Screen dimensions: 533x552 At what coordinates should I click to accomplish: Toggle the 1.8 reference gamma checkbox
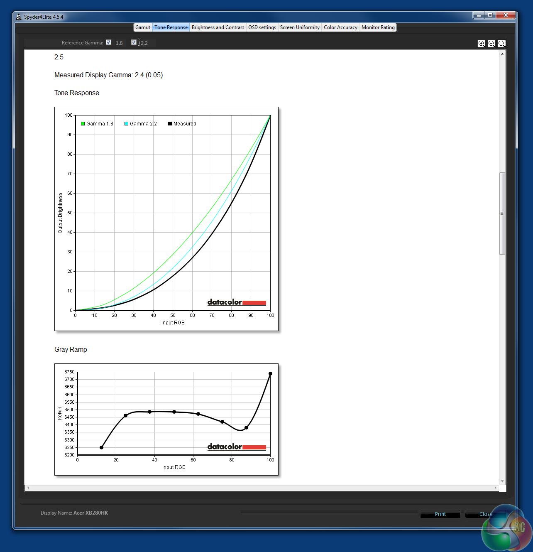coord(109,42)
